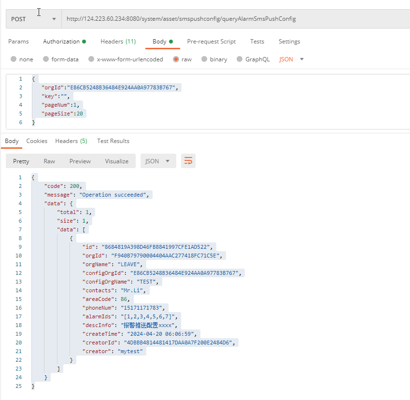Switch to the Params tab

pos(18,42)
